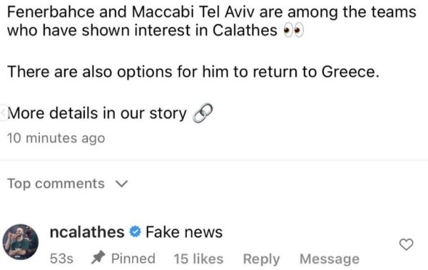Click the 'More details in our story' line
Viewport: 428px width, 270px height.
[96, 113]
